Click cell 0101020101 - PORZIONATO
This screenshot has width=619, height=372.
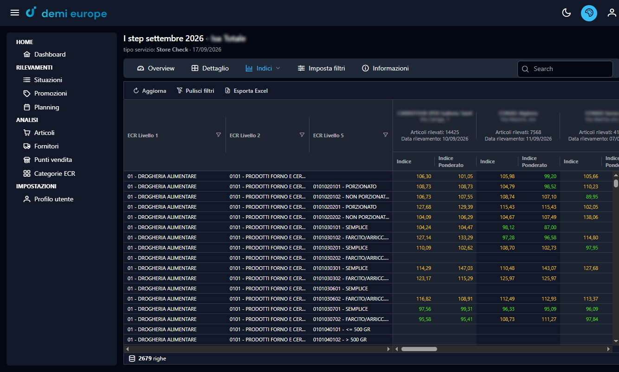[x=345, y=186]
